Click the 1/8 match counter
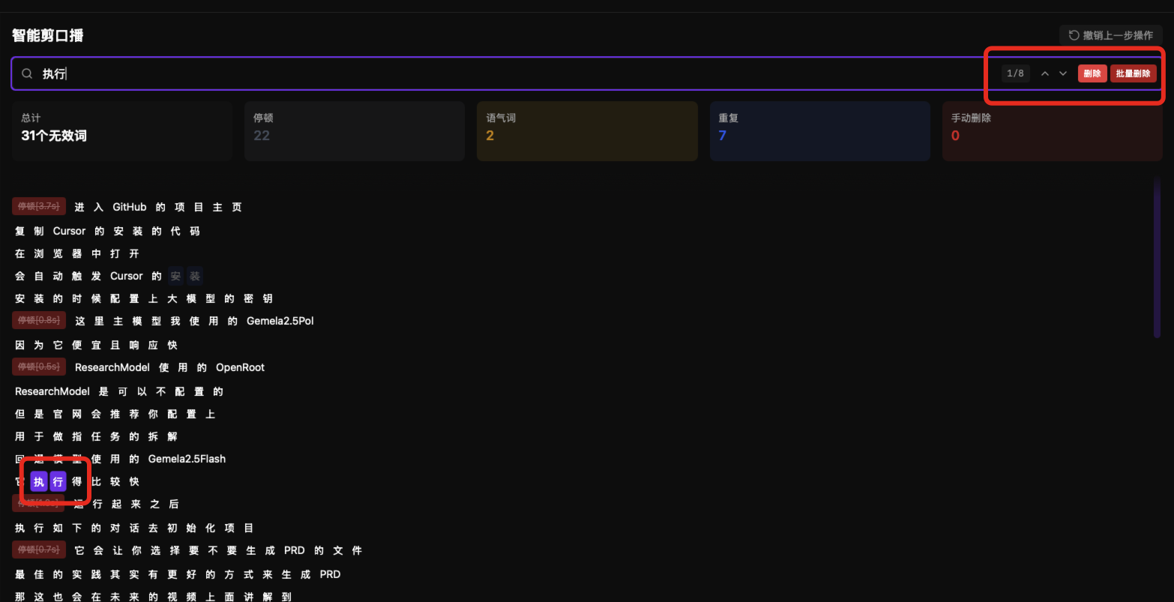 1015,73
